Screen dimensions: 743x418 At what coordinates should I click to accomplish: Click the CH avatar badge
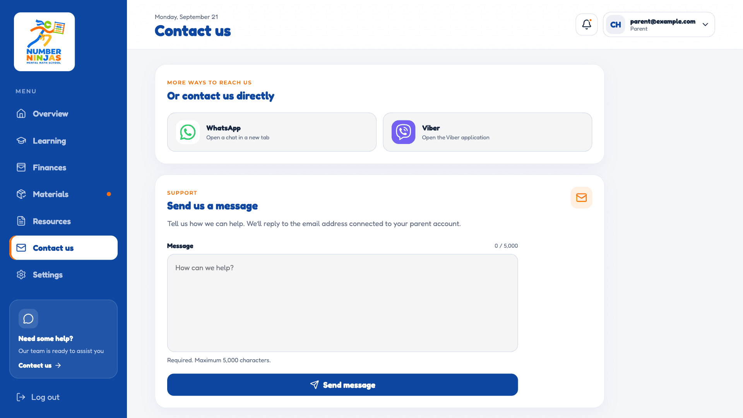615,24
